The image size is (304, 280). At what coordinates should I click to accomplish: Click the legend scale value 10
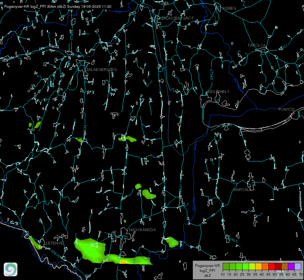click(x=223, y=275)
